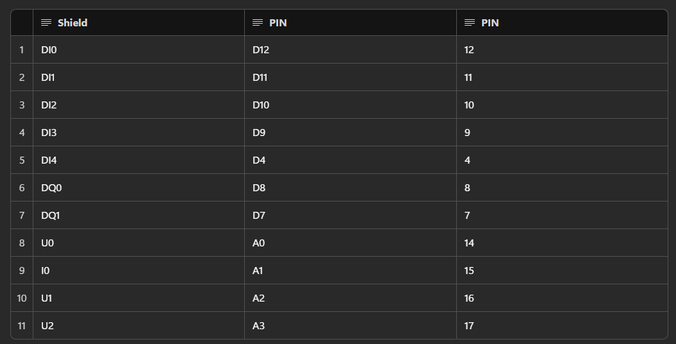Select the middle PIN column header label
676x344 pixels.
[278, 22]
